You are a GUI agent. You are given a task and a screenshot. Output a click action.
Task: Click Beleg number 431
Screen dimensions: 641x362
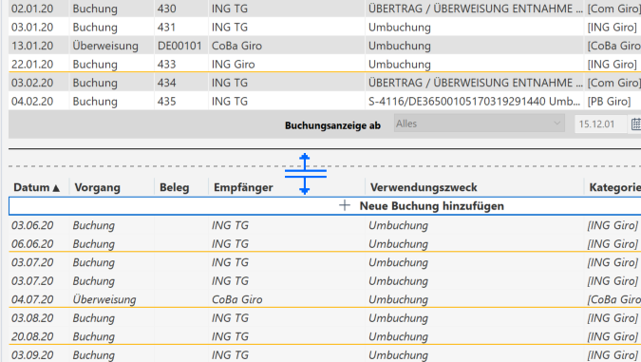coord(166,27)
